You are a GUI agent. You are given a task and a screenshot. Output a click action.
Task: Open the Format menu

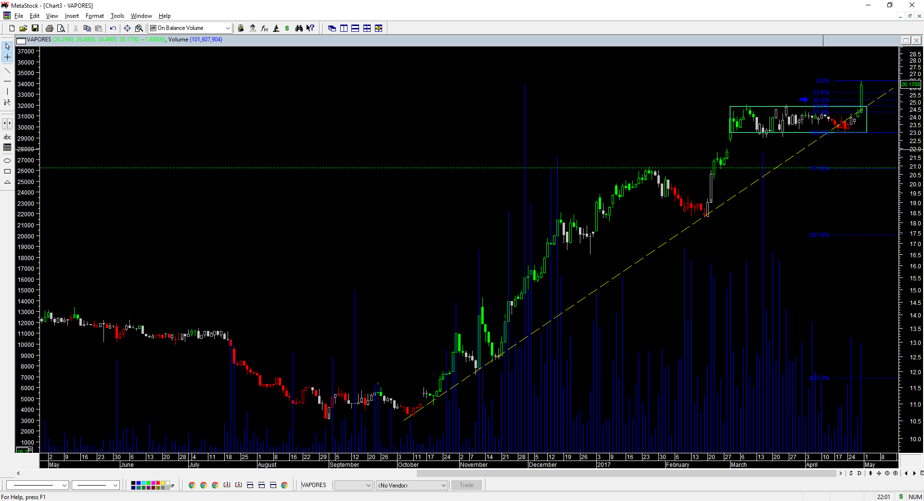pyautogui.click(x=94, y=16)
